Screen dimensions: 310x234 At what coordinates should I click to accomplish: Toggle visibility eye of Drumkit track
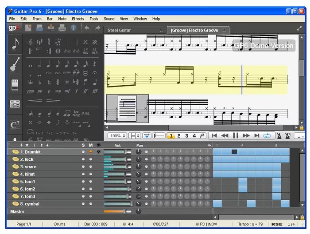(x=98, y=152)
